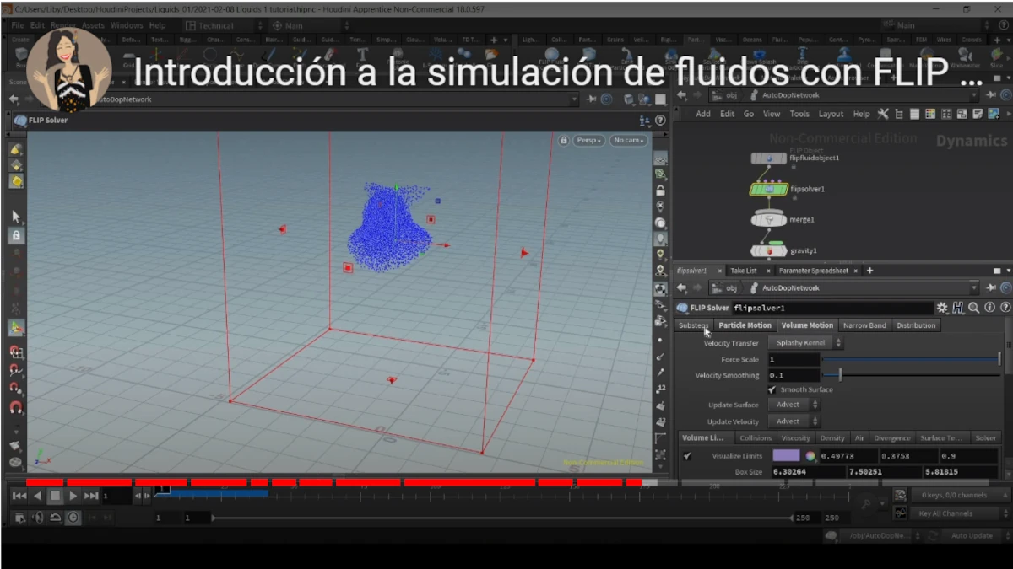Select the arrow Select tool in viewport toolbar

pos(16,217)
